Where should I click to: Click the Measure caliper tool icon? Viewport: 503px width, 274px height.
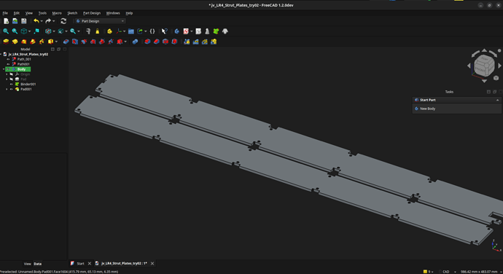point(88,31)
